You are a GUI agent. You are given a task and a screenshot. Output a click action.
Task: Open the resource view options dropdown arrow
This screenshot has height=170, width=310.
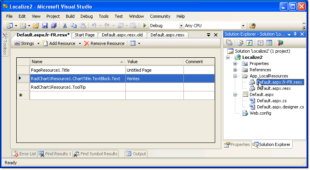click(139, 43)
